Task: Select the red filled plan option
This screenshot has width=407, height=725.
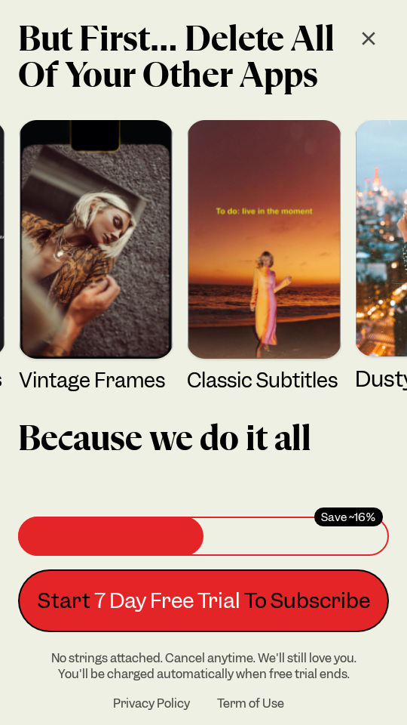Action: coord(111,536)
